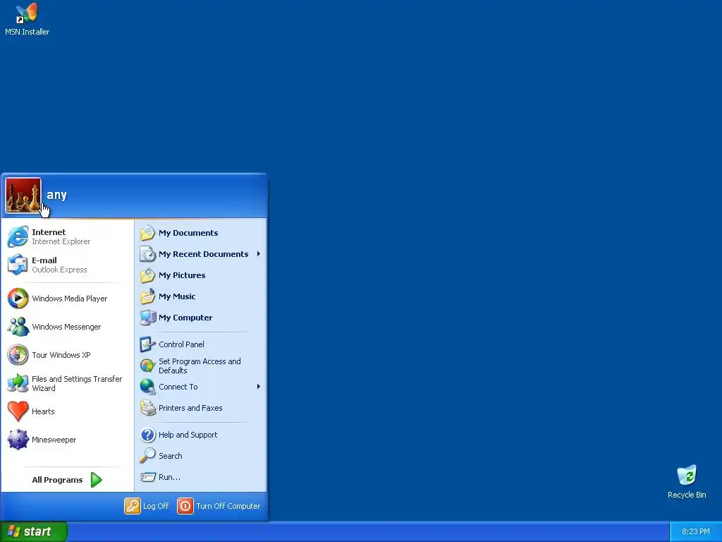Open My Pictures folder icon
This screenshot has height=542, width=722.
(148, 275)
